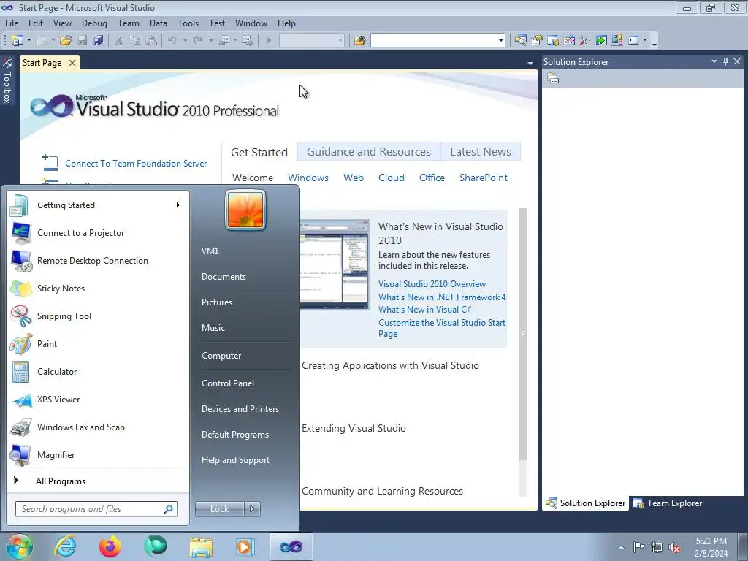The image size is (748, 561).
Task: Click the Save floppy disk toolbar icon
Action: click(x=82, y=41)
